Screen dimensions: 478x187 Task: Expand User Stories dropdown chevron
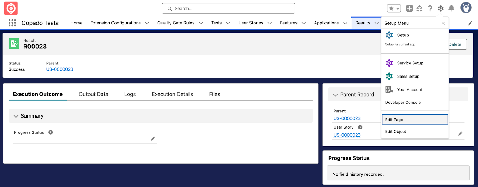270,23
